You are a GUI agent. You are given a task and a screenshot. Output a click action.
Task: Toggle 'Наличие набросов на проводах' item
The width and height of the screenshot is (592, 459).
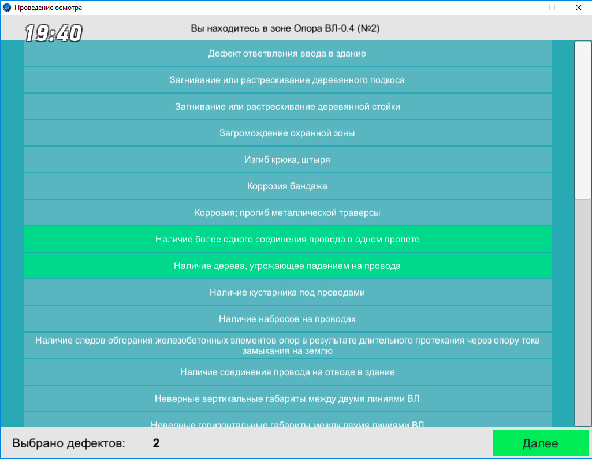(x=287, y=319)
